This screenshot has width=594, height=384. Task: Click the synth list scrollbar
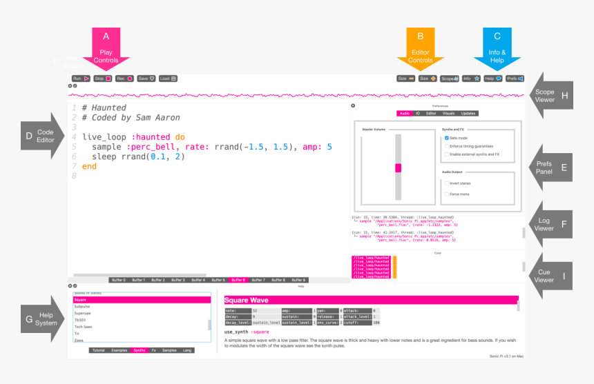tap(209, 325)
